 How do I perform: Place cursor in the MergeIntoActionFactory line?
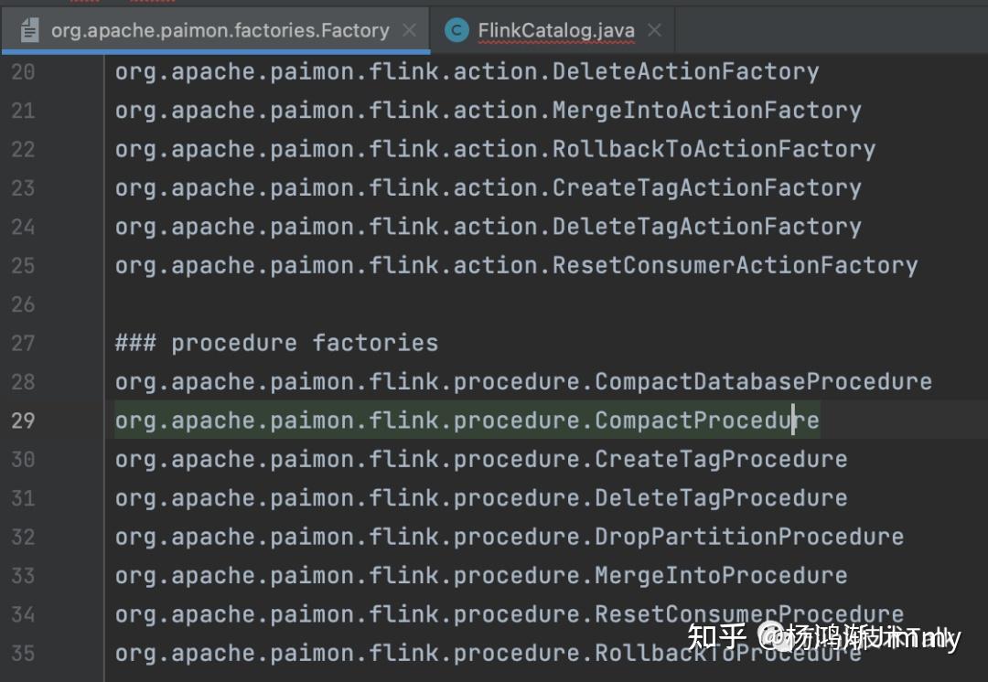click(x=488, y=111)
